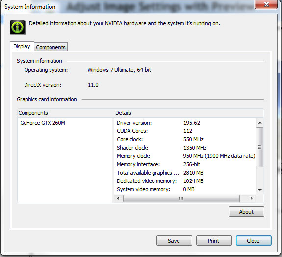This screenshot has width=282, height=257.
Task: Switch to the Components tab
Action: pos(51,47)
